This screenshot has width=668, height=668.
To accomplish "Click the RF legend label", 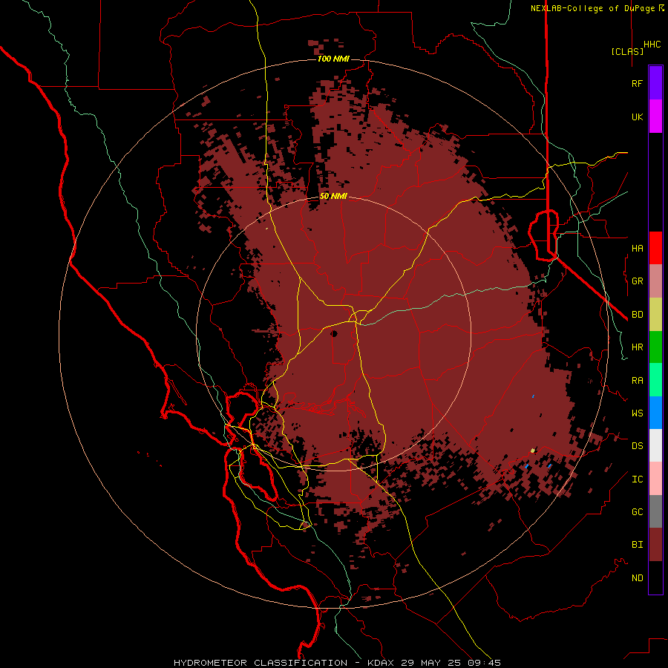I will pyautogui.click(x=637, y=83).
